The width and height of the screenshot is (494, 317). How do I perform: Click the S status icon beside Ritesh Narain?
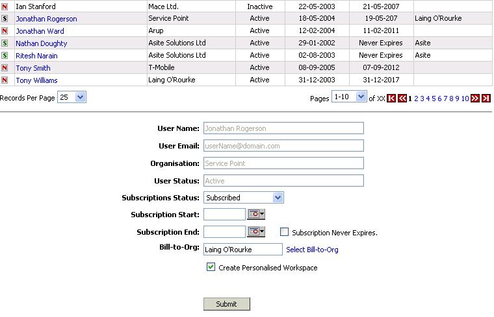(5, 56)
